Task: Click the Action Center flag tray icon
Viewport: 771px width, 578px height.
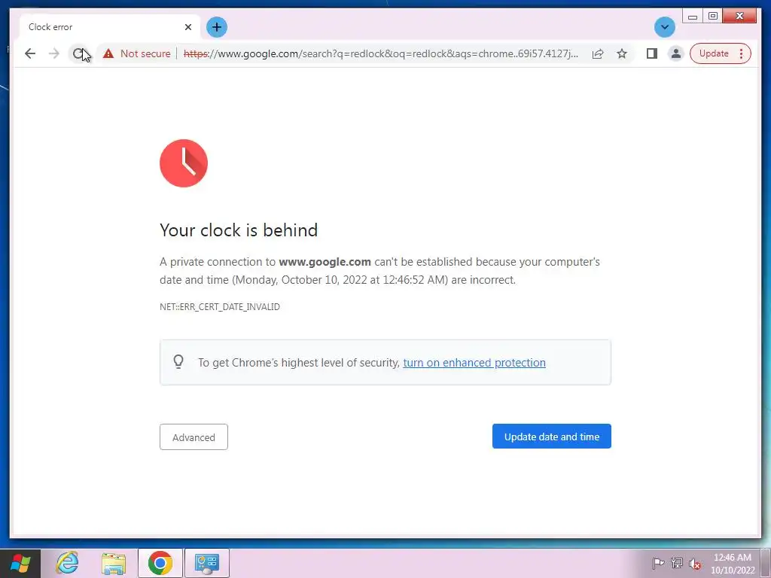Action: click(658, 563)
